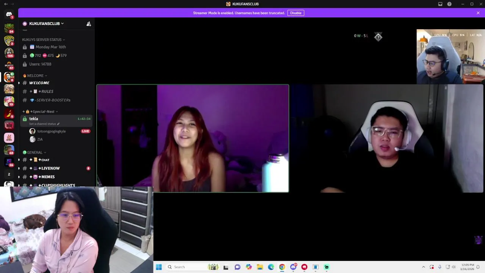Screen dimensions: 485x273
Task: Collapse the Special-Nest category
Action: point(41,111)
